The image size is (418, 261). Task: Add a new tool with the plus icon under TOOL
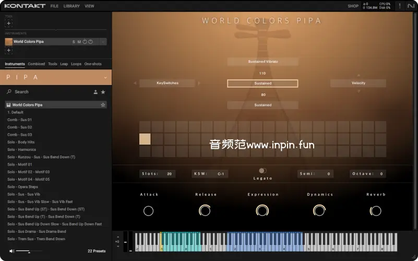[8, 23]
